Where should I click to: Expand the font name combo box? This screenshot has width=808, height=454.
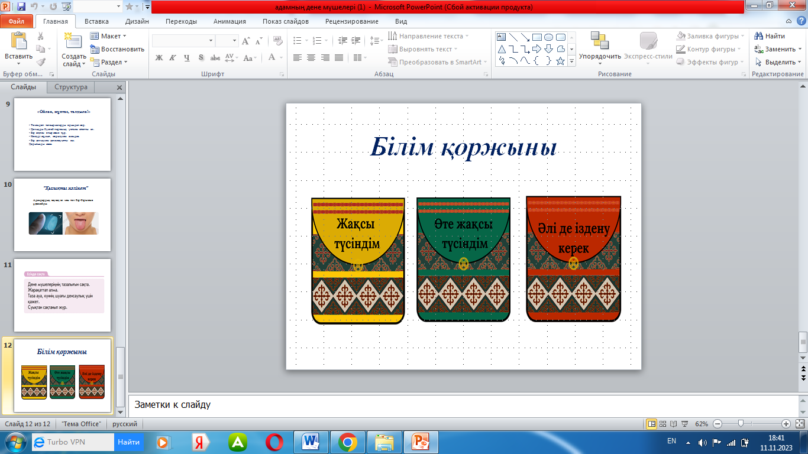coord(211,41)
